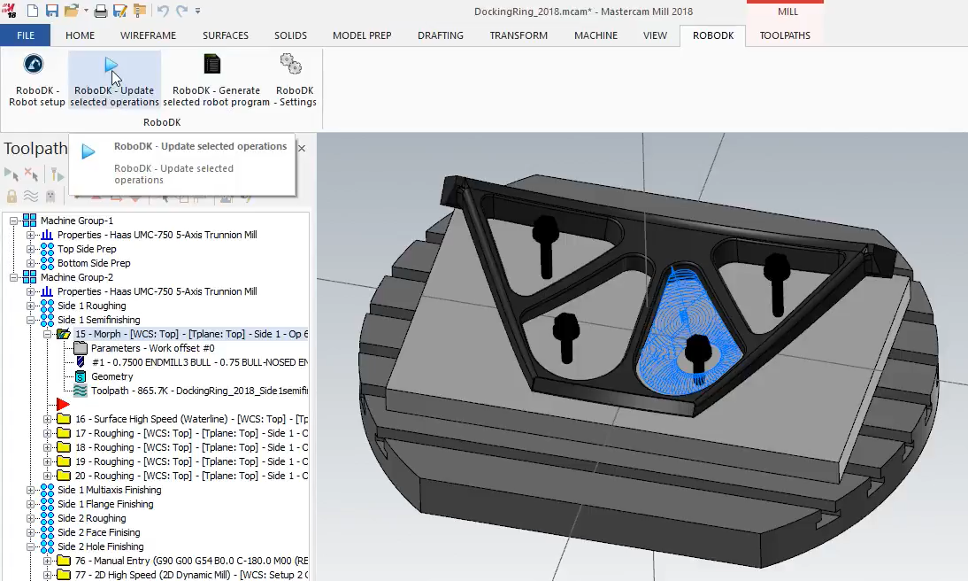The image size is (968, 581).
Task: Switch to the SOLIDS tab
Action: click(291, 35)
